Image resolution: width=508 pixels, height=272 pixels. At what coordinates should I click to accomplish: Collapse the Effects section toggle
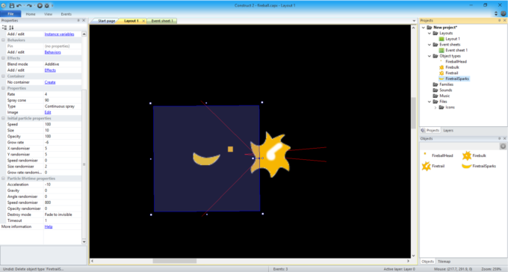(3, 58)
